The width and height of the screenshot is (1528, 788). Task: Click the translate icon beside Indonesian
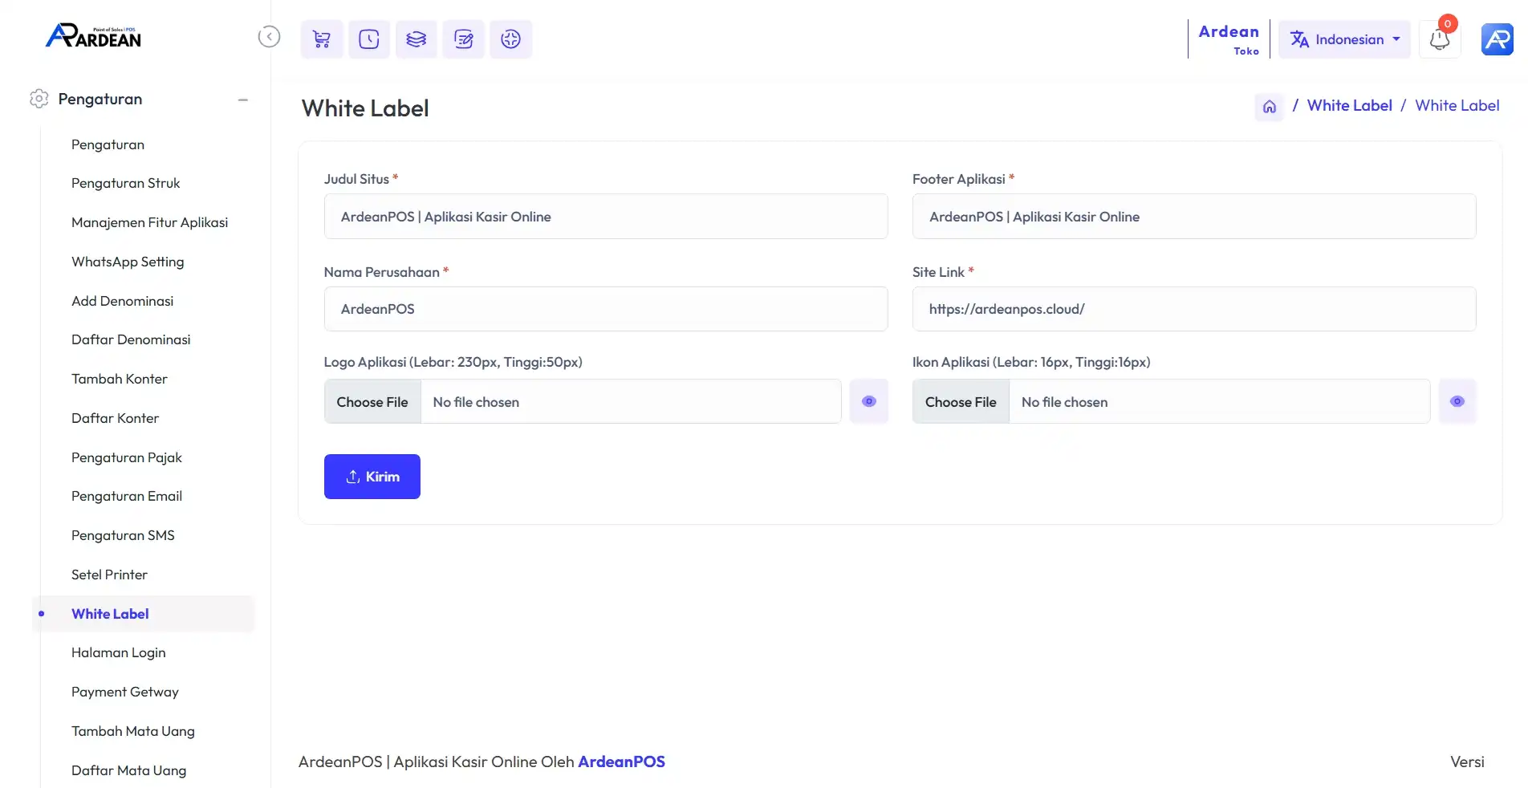[x=1299, y=39]
